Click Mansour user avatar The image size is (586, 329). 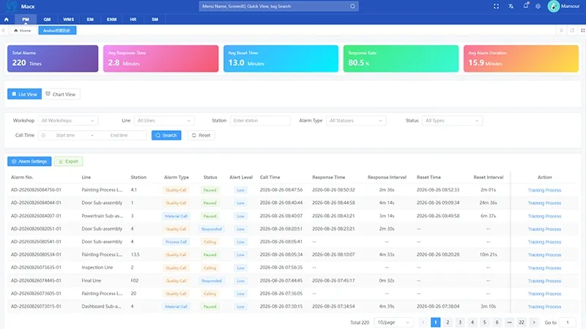click(553, 7)
